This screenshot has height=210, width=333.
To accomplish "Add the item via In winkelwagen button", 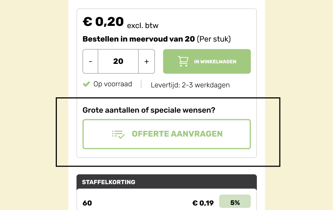I will 207,61.
